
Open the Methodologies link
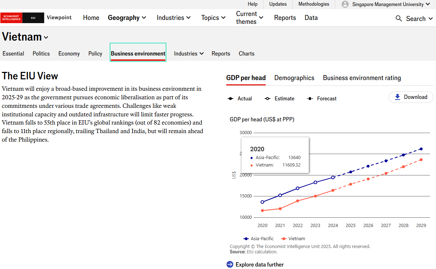[313, 4]
